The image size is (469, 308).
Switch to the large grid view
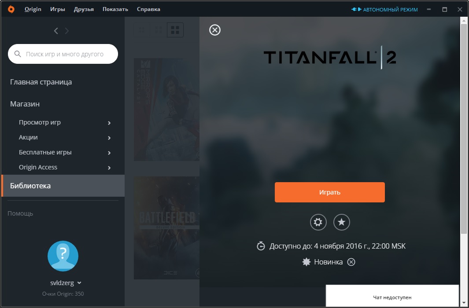[175, 30]
